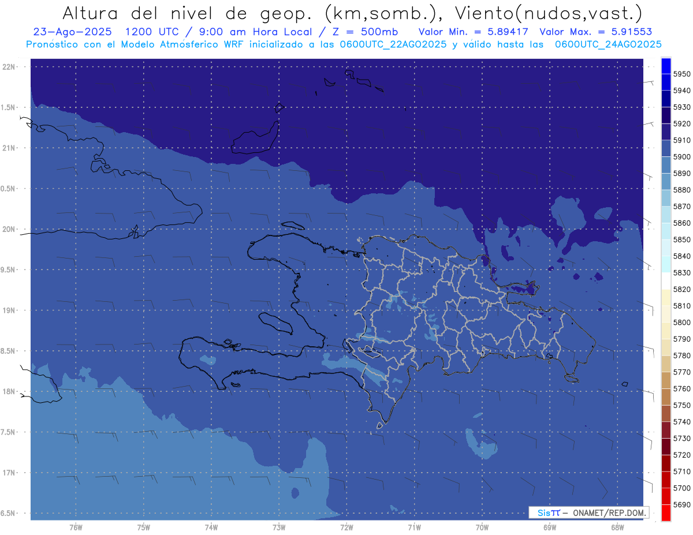This screenshot has width=693, height=535.
Task: Click the '71W' longitude axis label
Action: click(414, 527)
